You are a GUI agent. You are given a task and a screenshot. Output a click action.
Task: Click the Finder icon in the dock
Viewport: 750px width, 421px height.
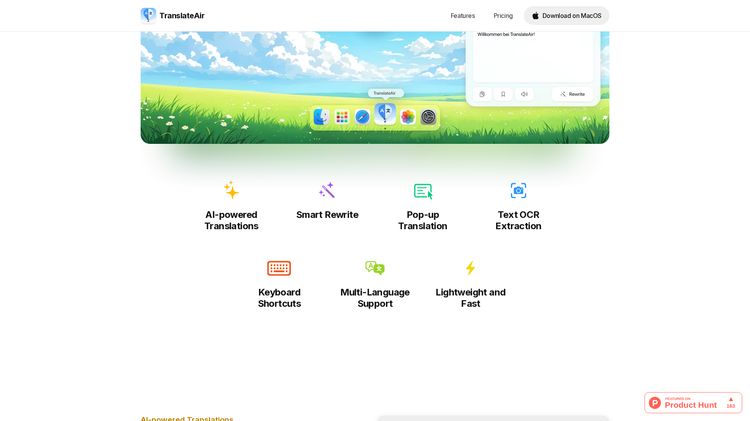tap(321, 117)
